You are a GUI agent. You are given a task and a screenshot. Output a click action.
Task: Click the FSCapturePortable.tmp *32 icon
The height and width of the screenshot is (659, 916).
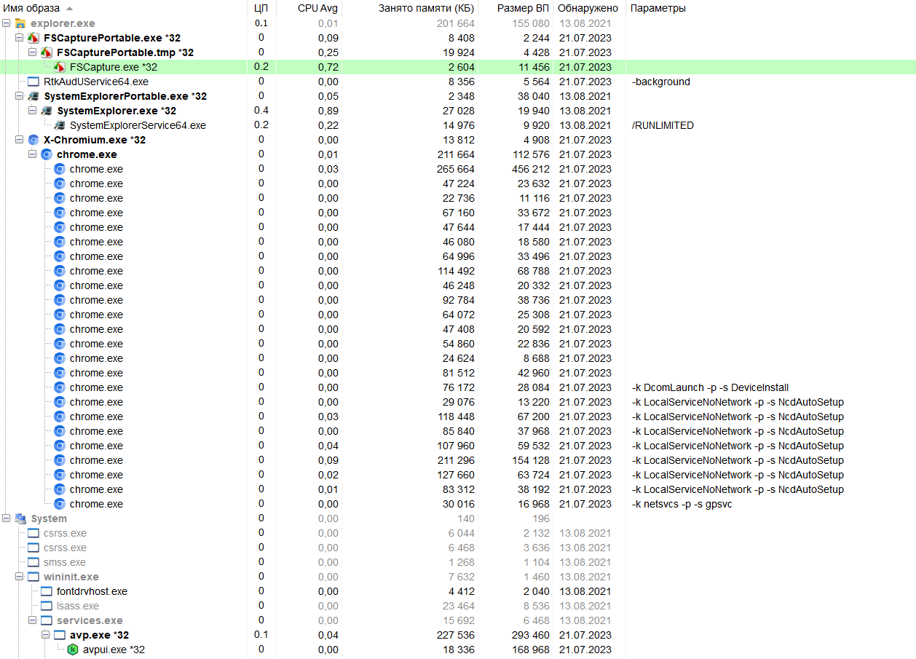47,52
